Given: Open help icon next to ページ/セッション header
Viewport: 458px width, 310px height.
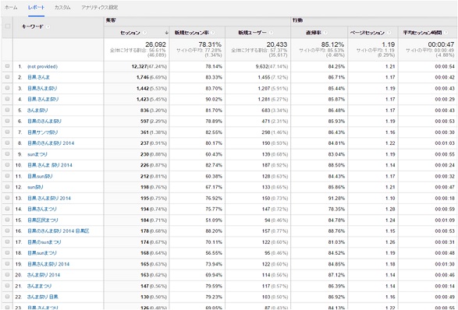Looking at the screenshot, I should (x=389, y=33).
